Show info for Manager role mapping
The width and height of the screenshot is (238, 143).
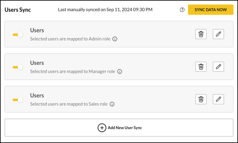click(x=119, y=71)
